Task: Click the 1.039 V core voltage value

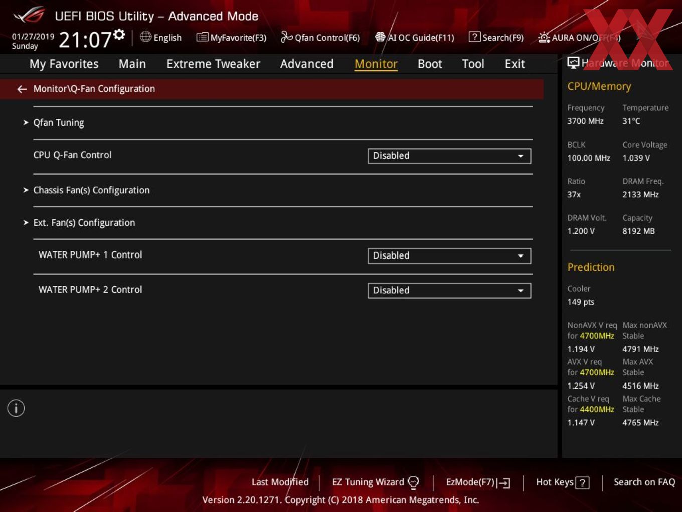Action: tap(636, 158)
